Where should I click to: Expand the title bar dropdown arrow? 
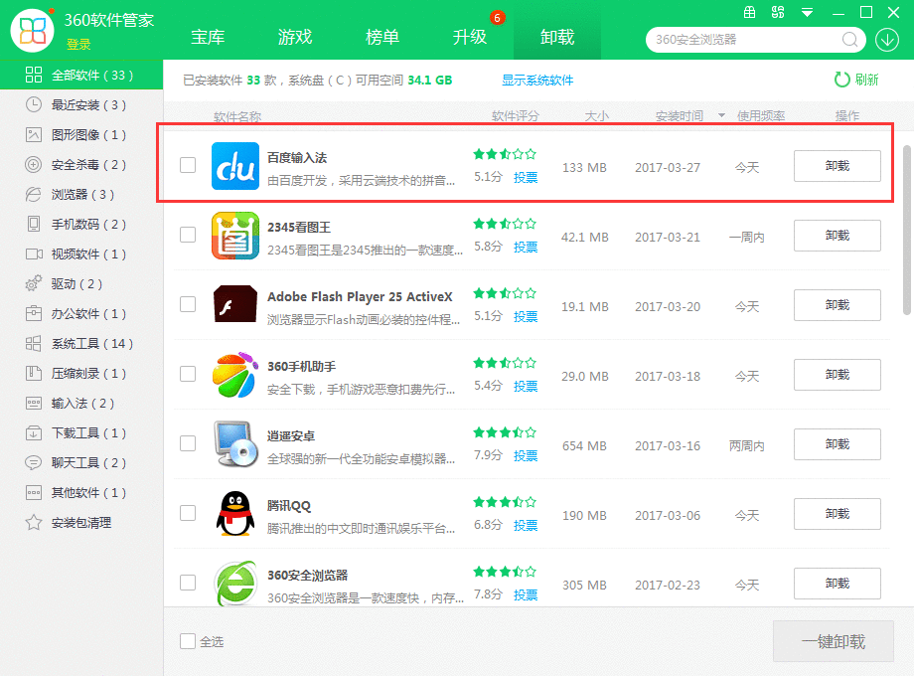tap(807, 12)
